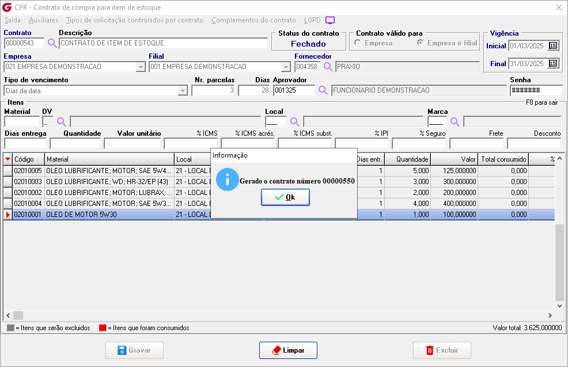
Task: Click the Gravar button
Action: (134, 350)
